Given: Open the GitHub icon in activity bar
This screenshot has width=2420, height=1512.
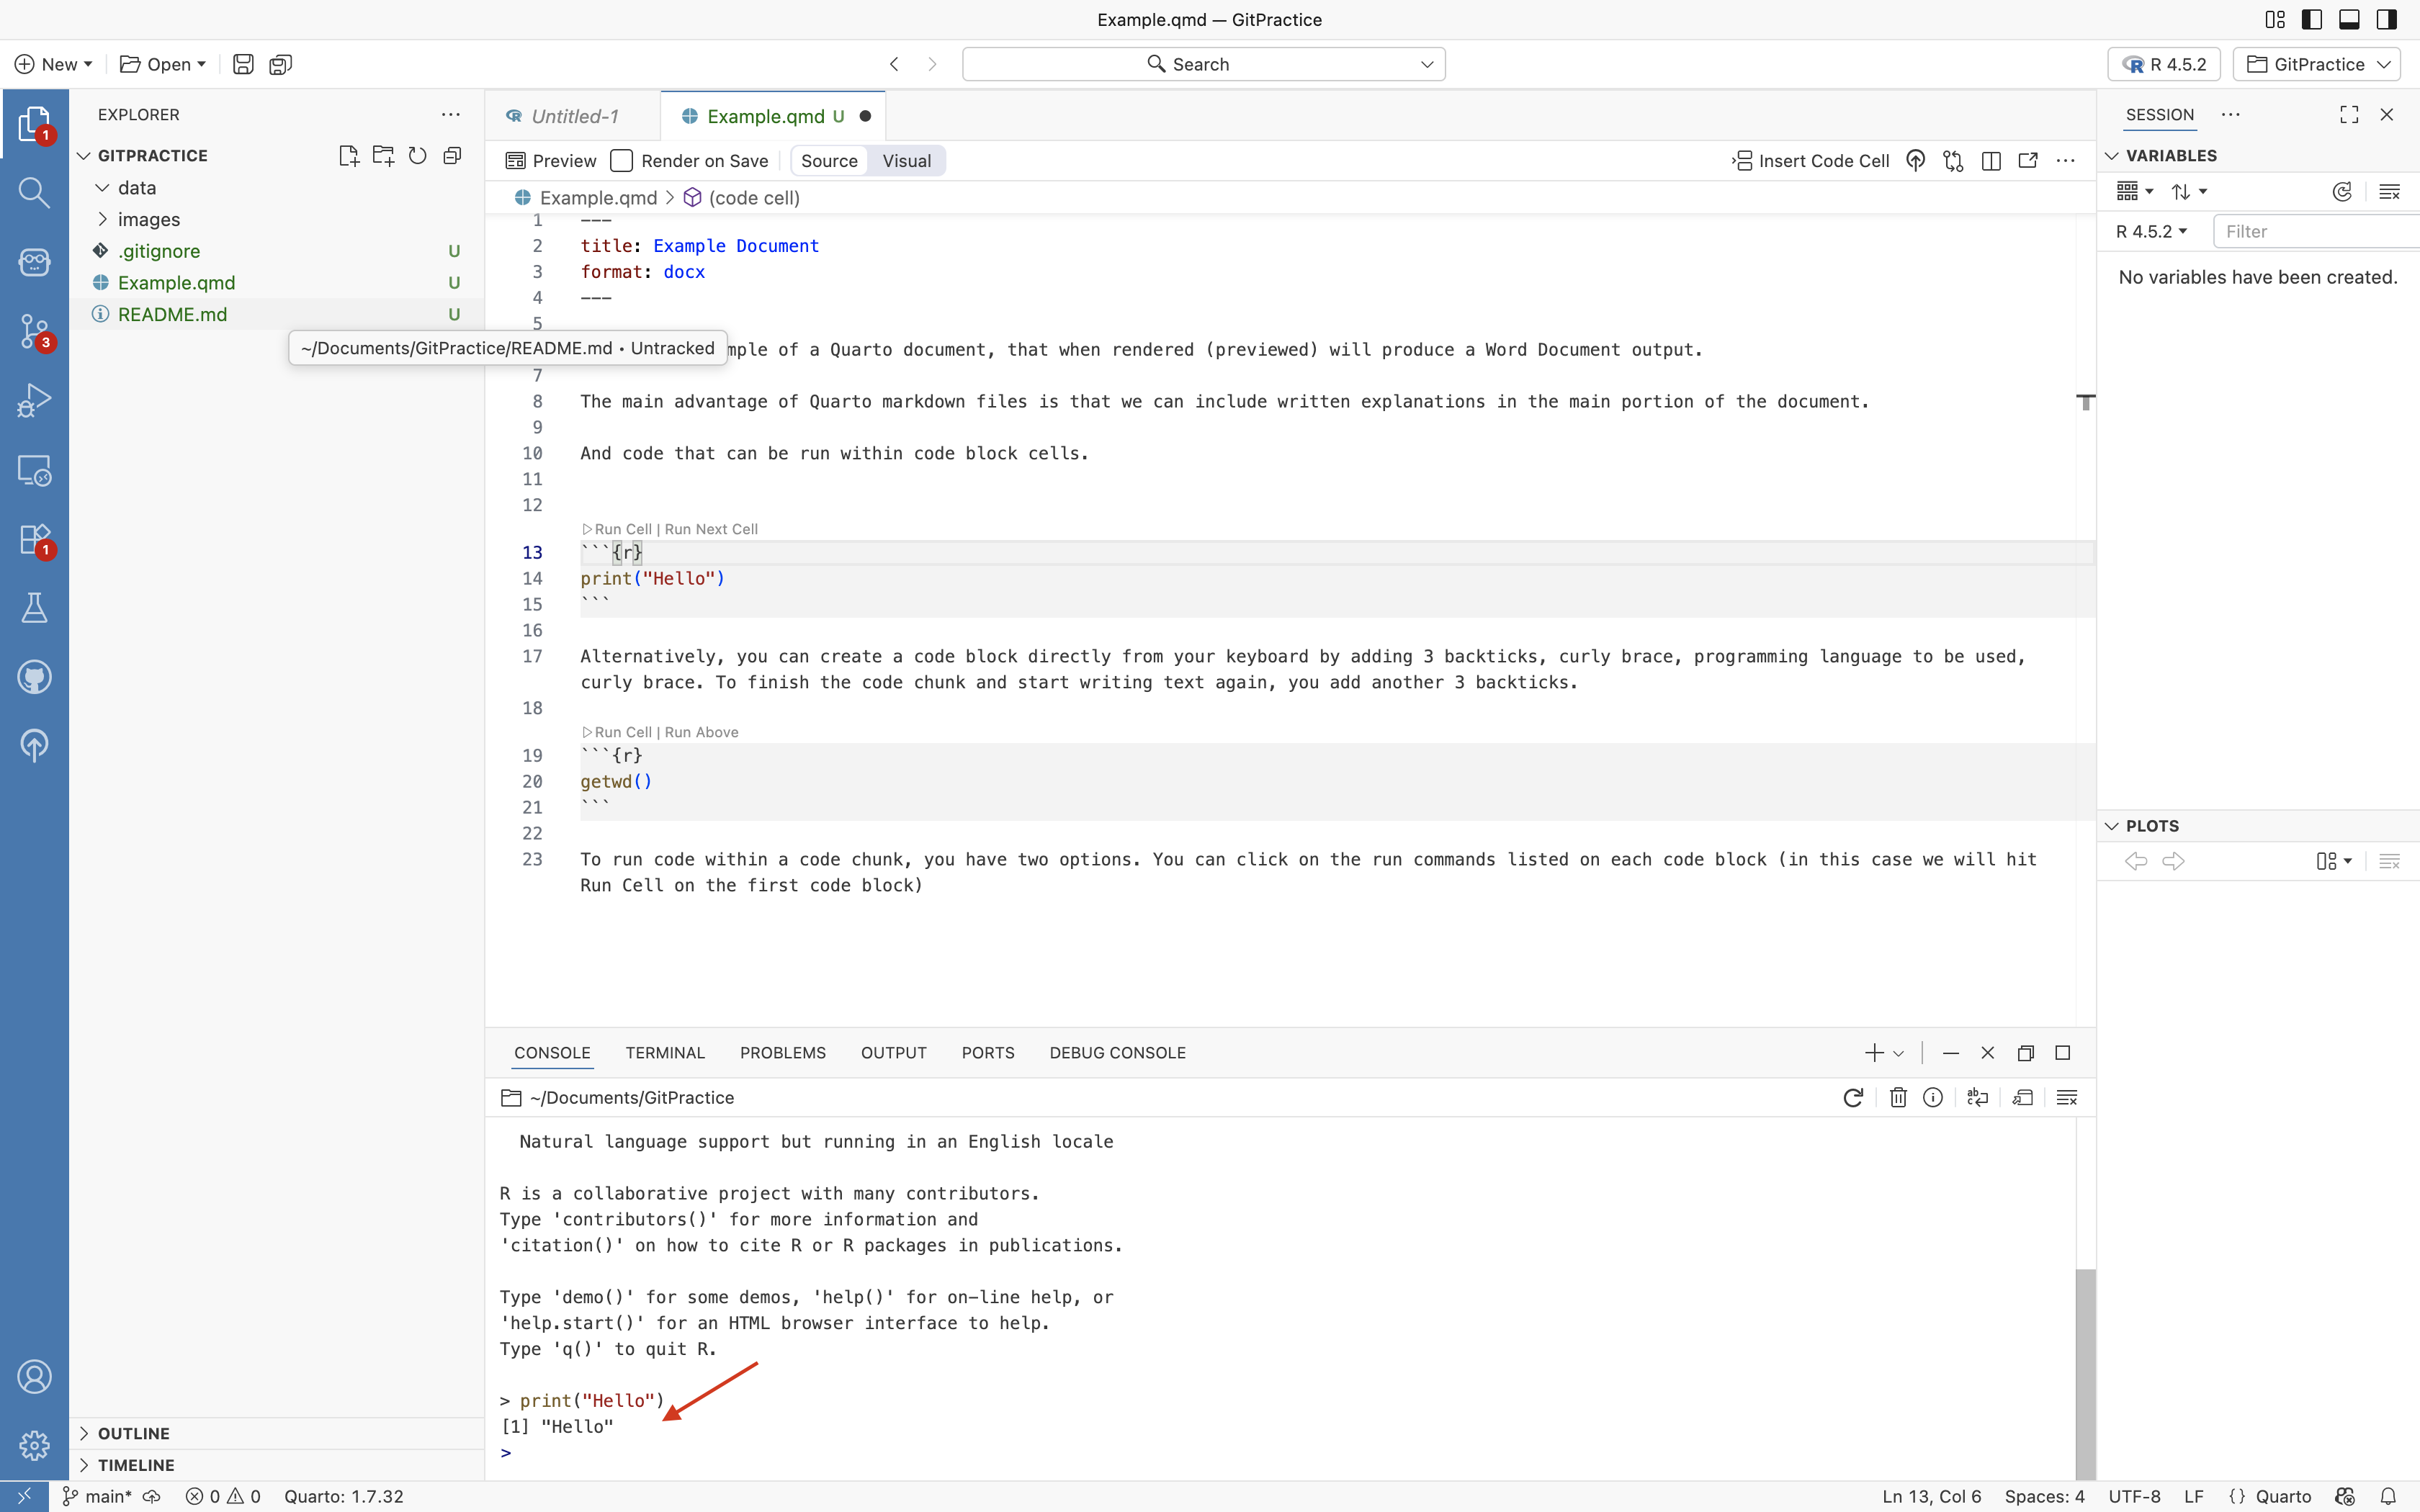Looking at the screenshot, I should point(34,677).
